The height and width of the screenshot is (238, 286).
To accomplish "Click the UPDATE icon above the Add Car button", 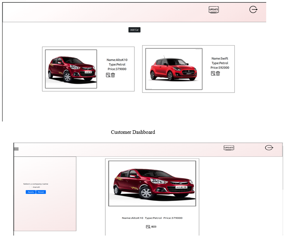I will coord(214,10).
